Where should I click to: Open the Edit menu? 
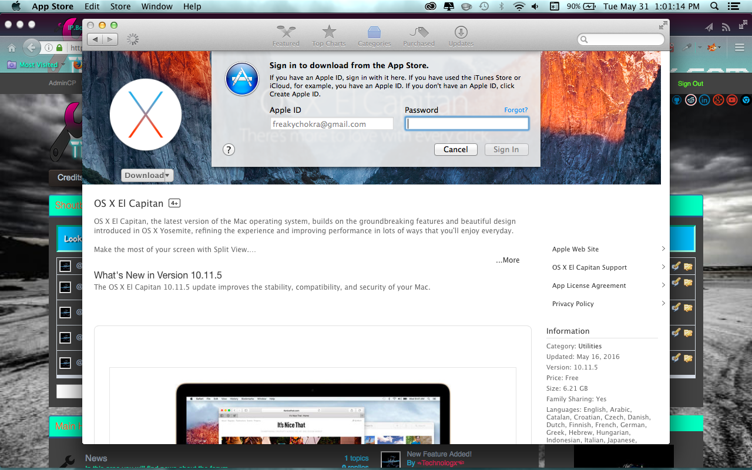point(92,6)
